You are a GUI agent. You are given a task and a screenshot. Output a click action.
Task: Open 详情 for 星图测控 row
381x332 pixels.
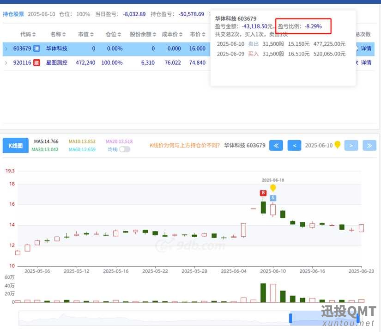point(366,63)
